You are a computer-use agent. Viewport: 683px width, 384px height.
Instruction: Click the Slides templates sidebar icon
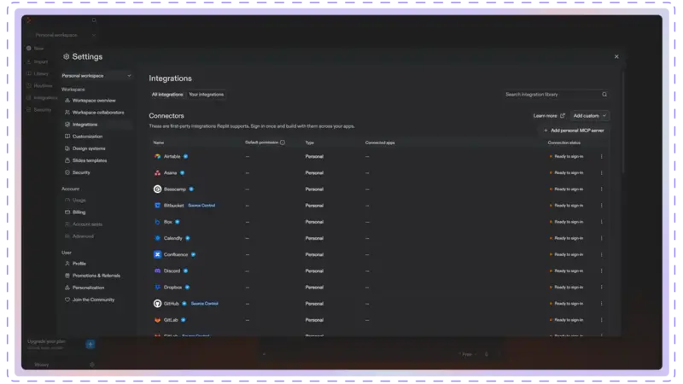point(67,160)
